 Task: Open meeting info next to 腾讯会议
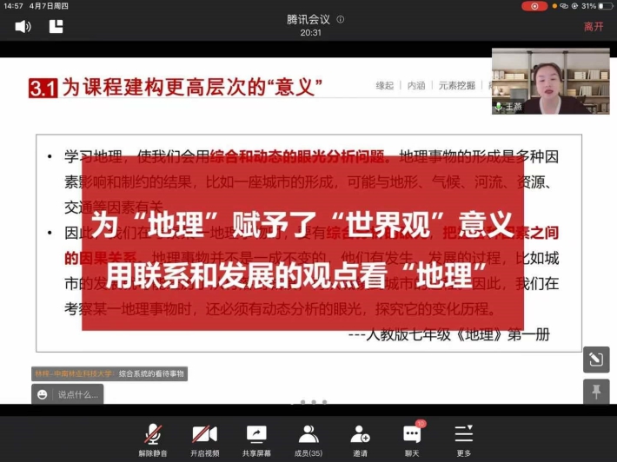point(341,19)
